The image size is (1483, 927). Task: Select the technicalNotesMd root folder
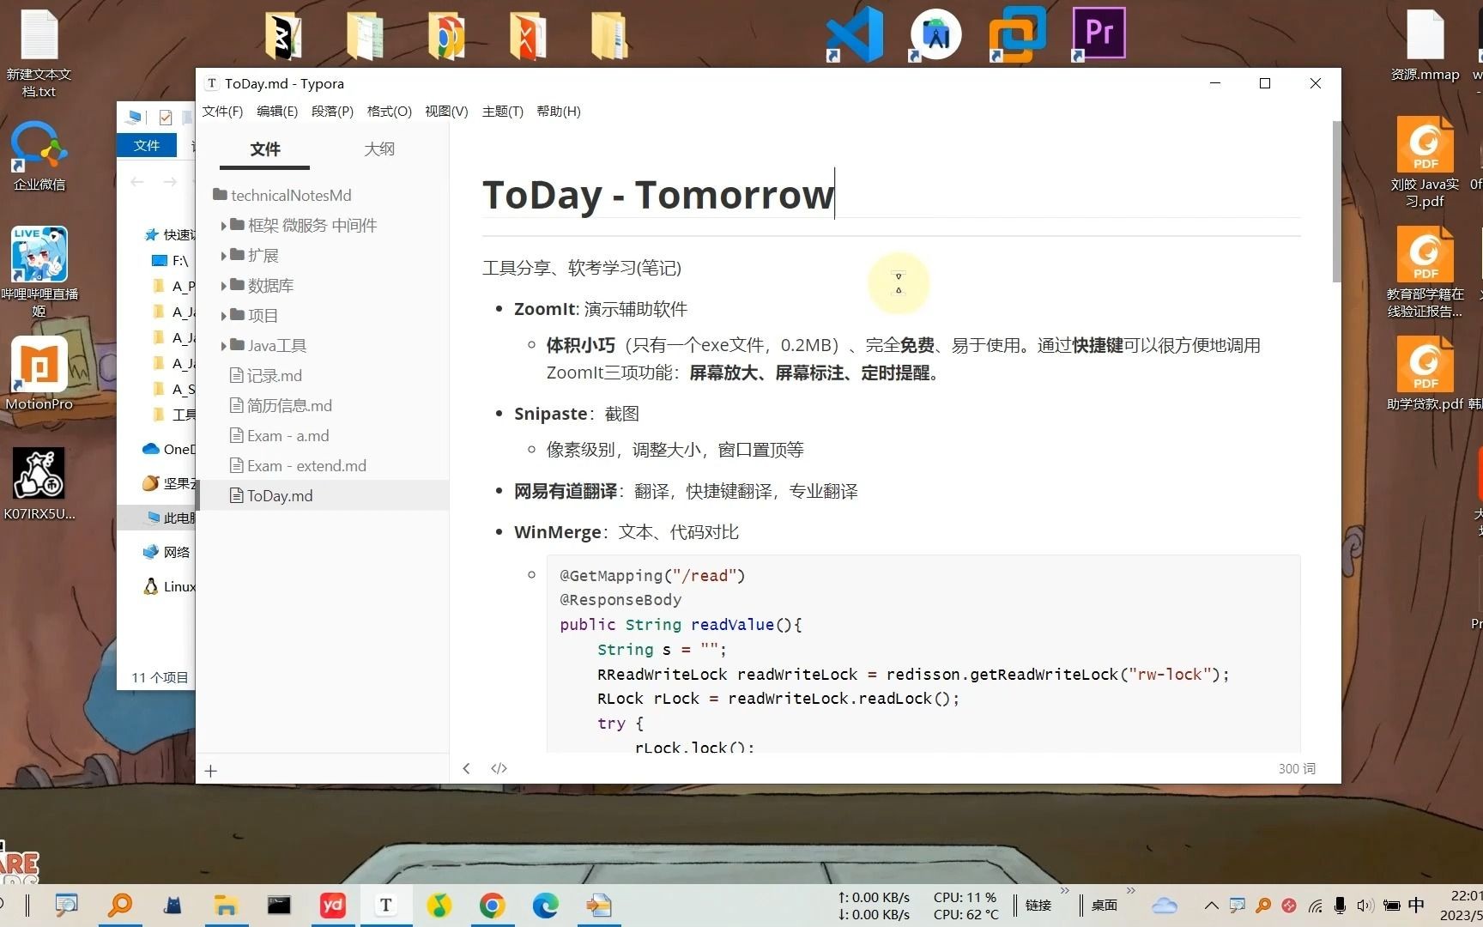click(282, 196)
